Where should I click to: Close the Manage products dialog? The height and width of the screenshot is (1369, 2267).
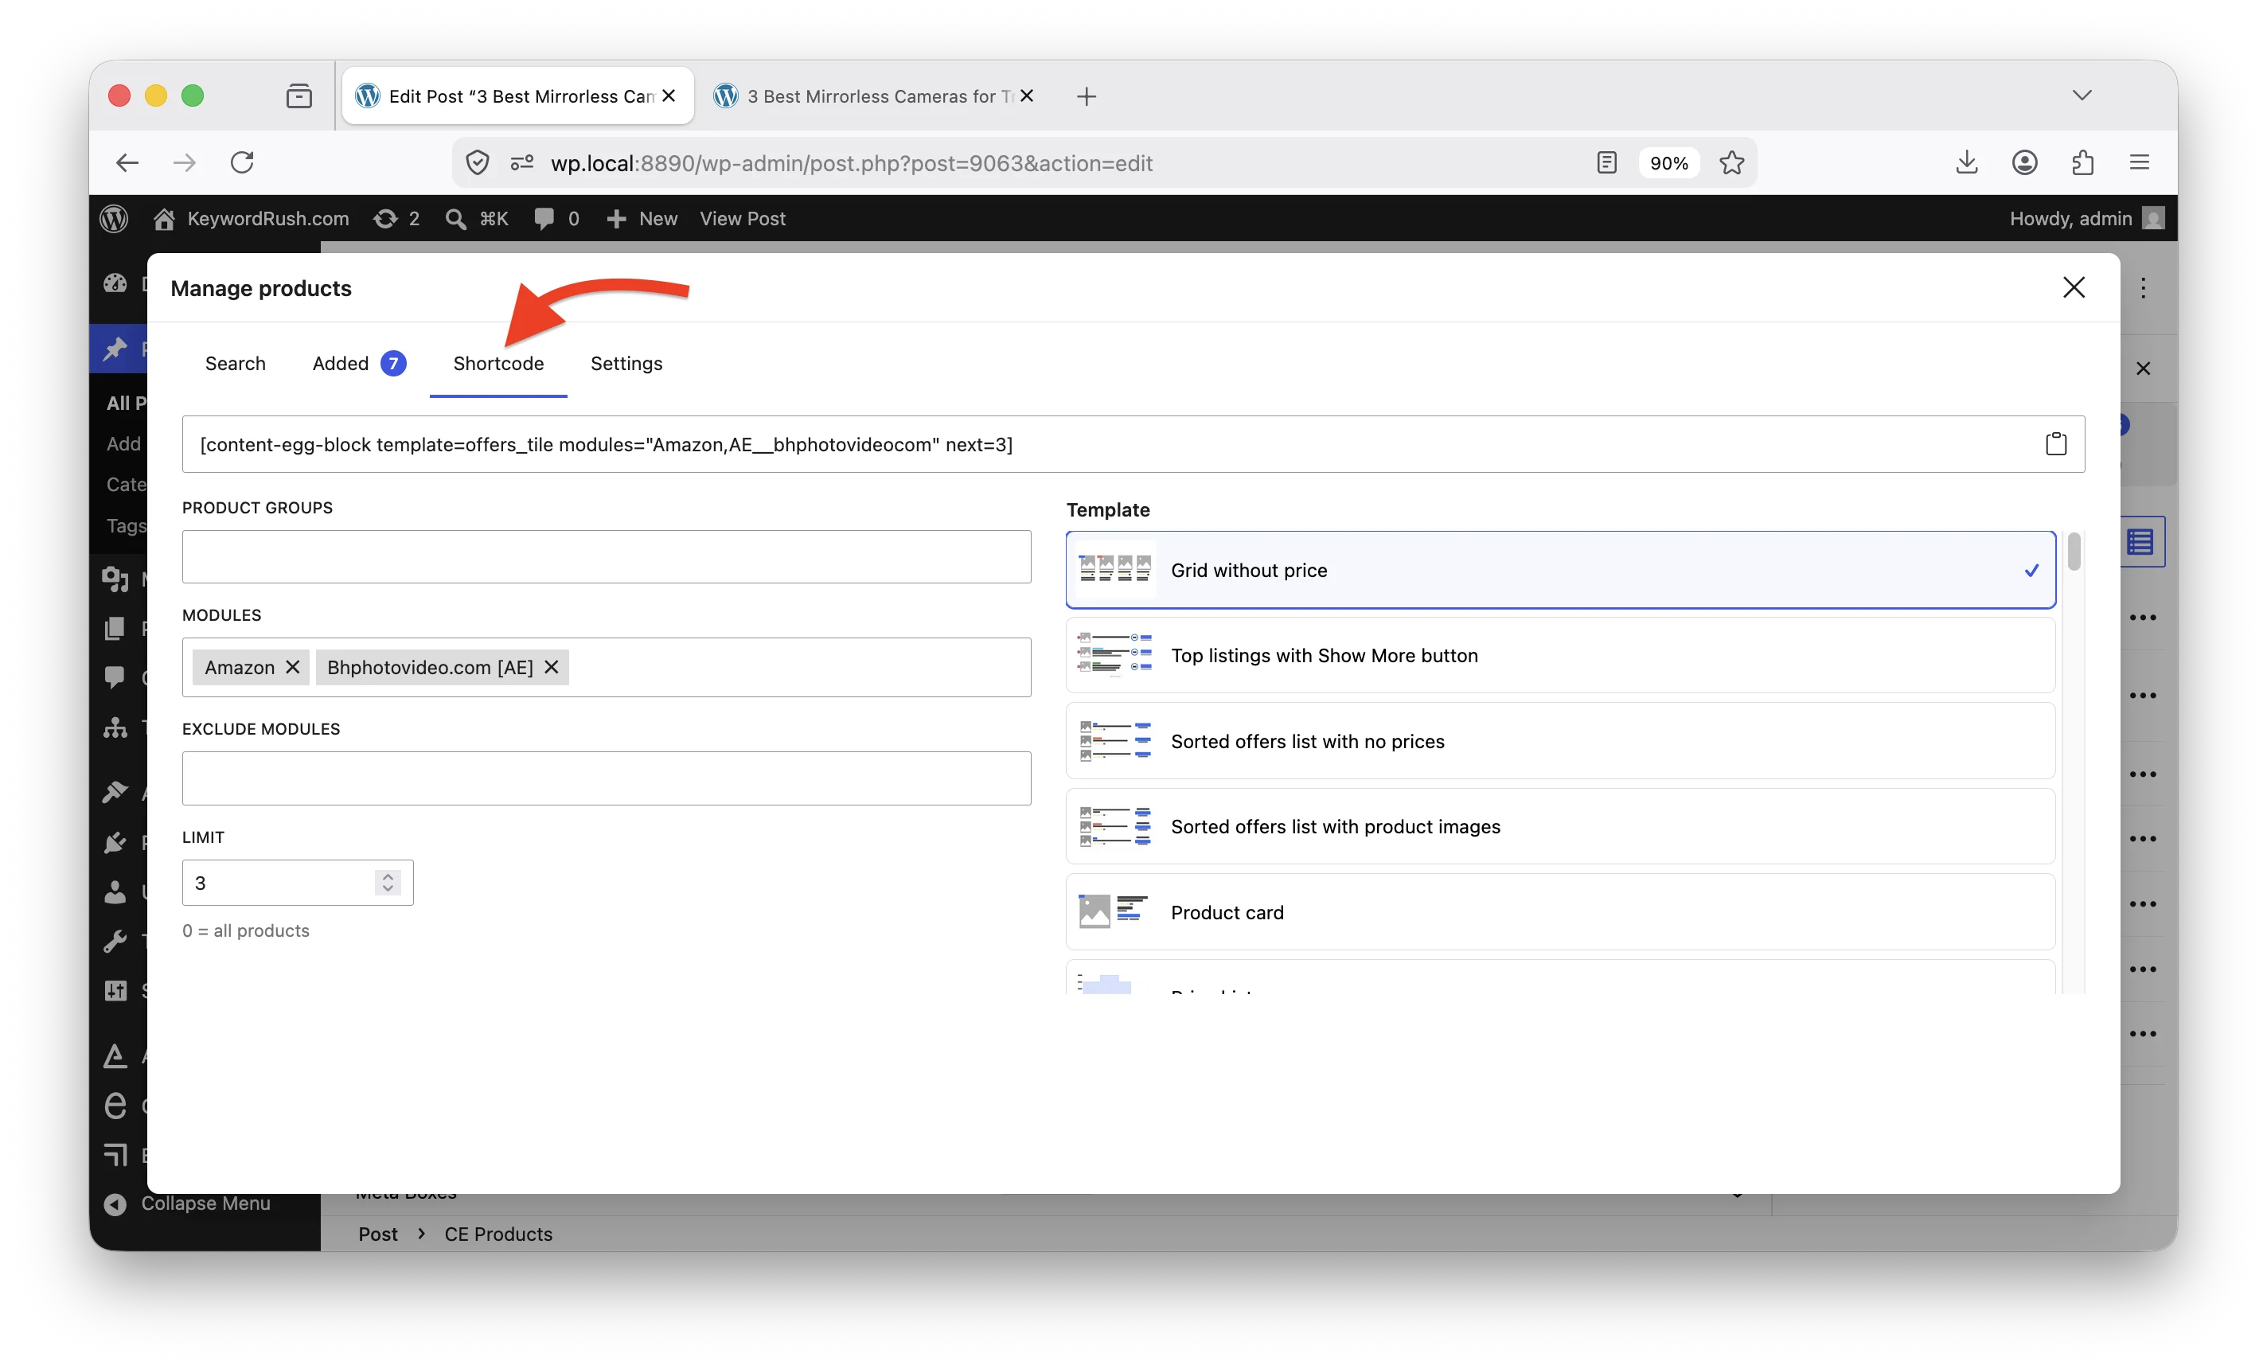[2073, 288]
